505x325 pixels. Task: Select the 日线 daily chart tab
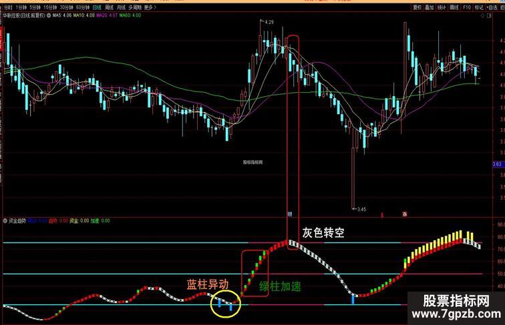[x=97, y=7]
